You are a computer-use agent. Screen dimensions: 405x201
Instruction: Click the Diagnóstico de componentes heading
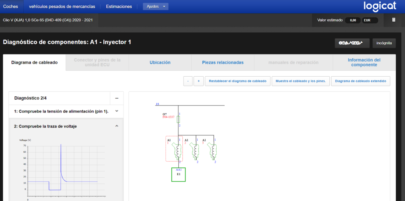pyautogui.click(x=67, y=42)
